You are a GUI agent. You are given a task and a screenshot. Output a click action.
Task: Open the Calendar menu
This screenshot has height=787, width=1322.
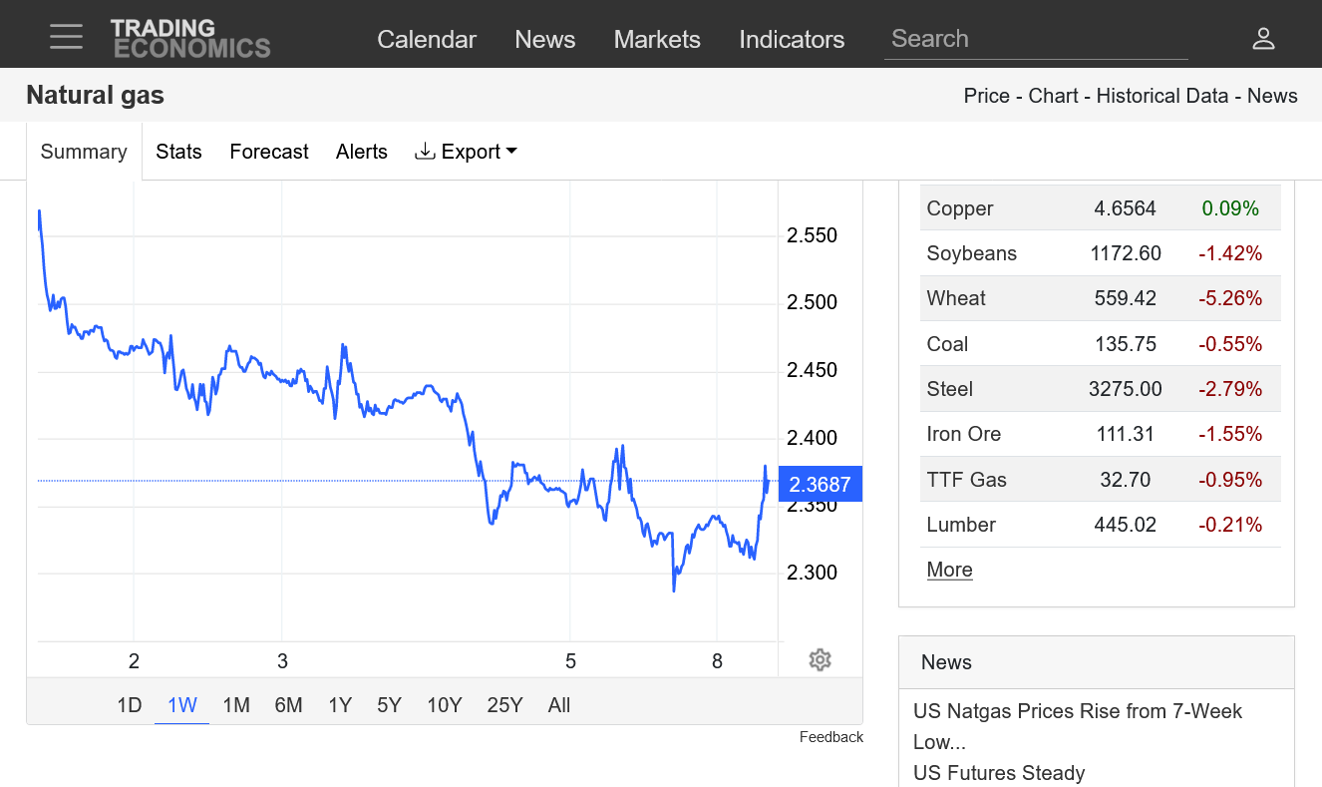point(427,39)
